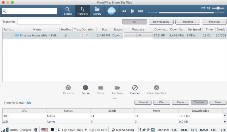Image resolution: width=227 pixels, height=132 pixels.
Task: Switch to the Transfers section
Action: 82,11
